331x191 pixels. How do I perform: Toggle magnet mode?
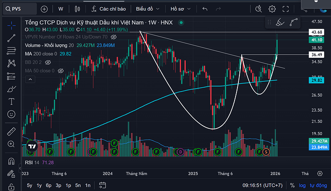[12, 161]
